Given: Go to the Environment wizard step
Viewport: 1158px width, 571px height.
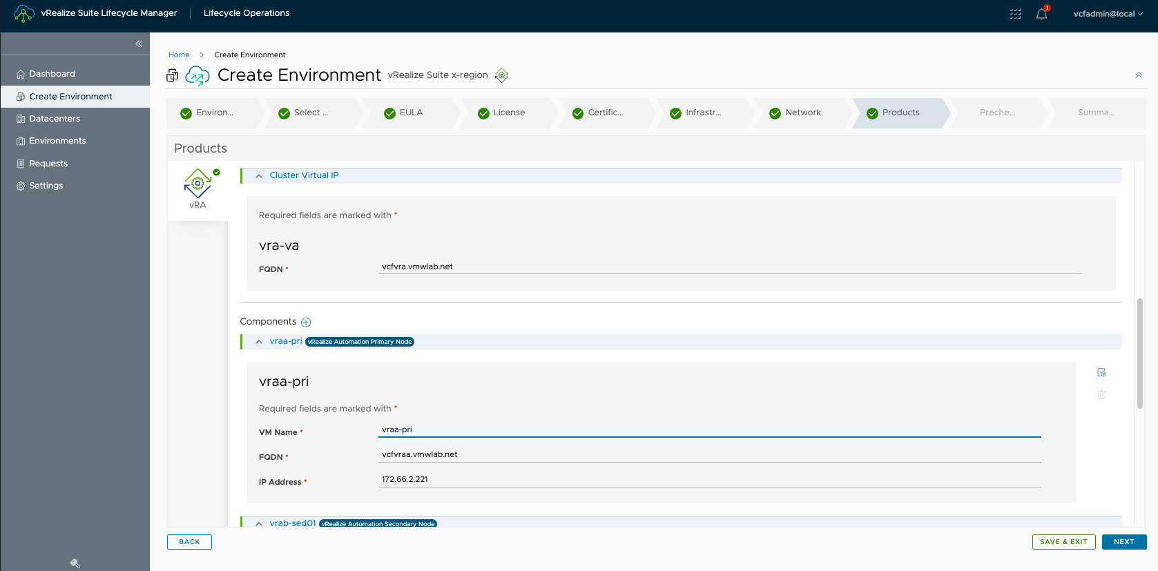Looking at the screenshot, I should coord(215,113).
